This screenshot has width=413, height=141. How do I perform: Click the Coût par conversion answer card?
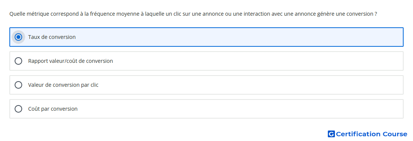[x=206, y=109]
